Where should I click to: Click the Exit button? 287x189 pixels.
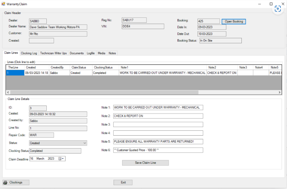(123, 182)
